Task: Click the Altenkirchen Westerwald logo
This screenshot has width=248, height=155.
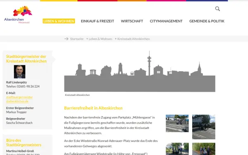Action: point(18,15)
